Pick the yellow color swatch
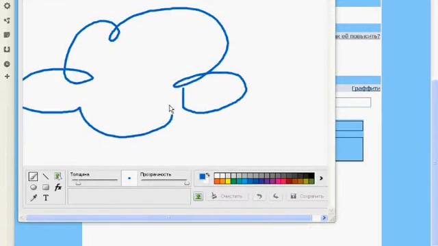438x246 pixels. click(x=228, y=182)
